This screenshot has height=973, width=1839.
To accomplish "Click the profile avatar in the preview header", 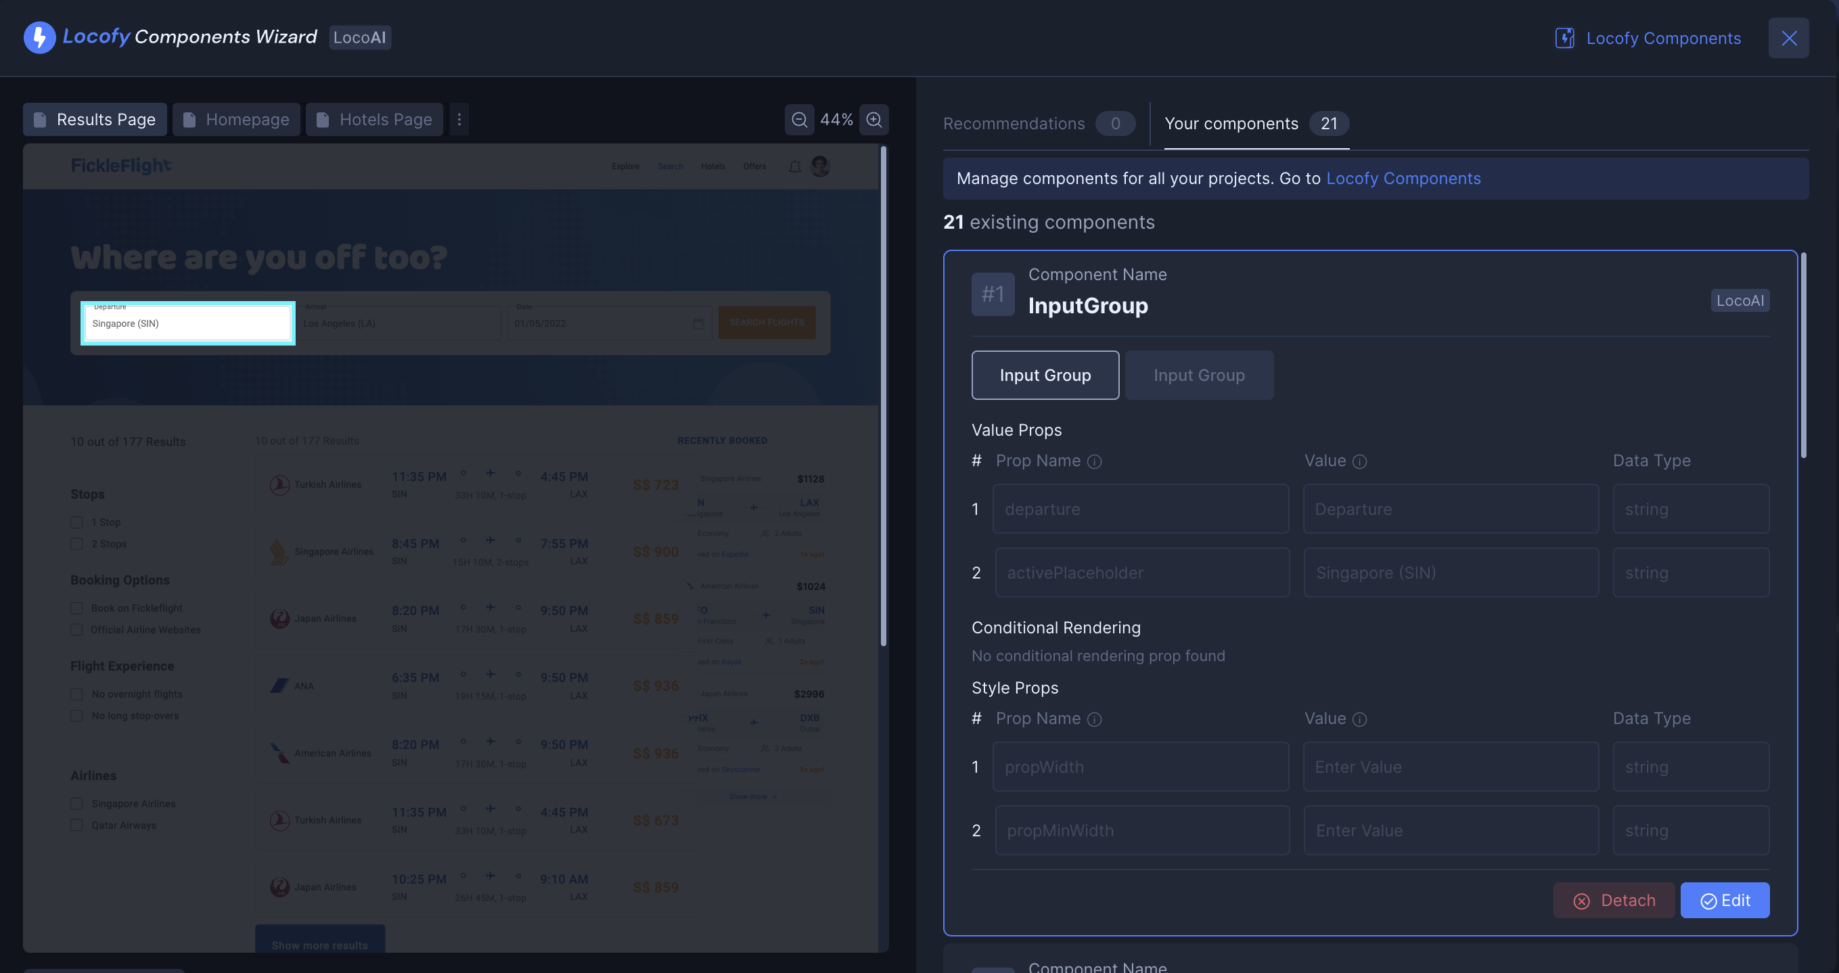I will click(x=819, y=166).
